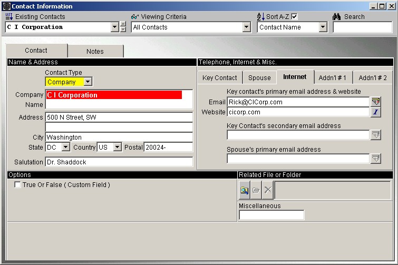Open the Key Contact tab
Screen dimensions: 398x265
[220, 78]
